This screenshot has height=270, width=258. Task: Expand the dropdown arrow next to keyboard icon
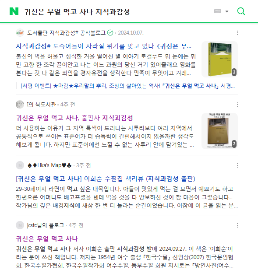point(227,11)
